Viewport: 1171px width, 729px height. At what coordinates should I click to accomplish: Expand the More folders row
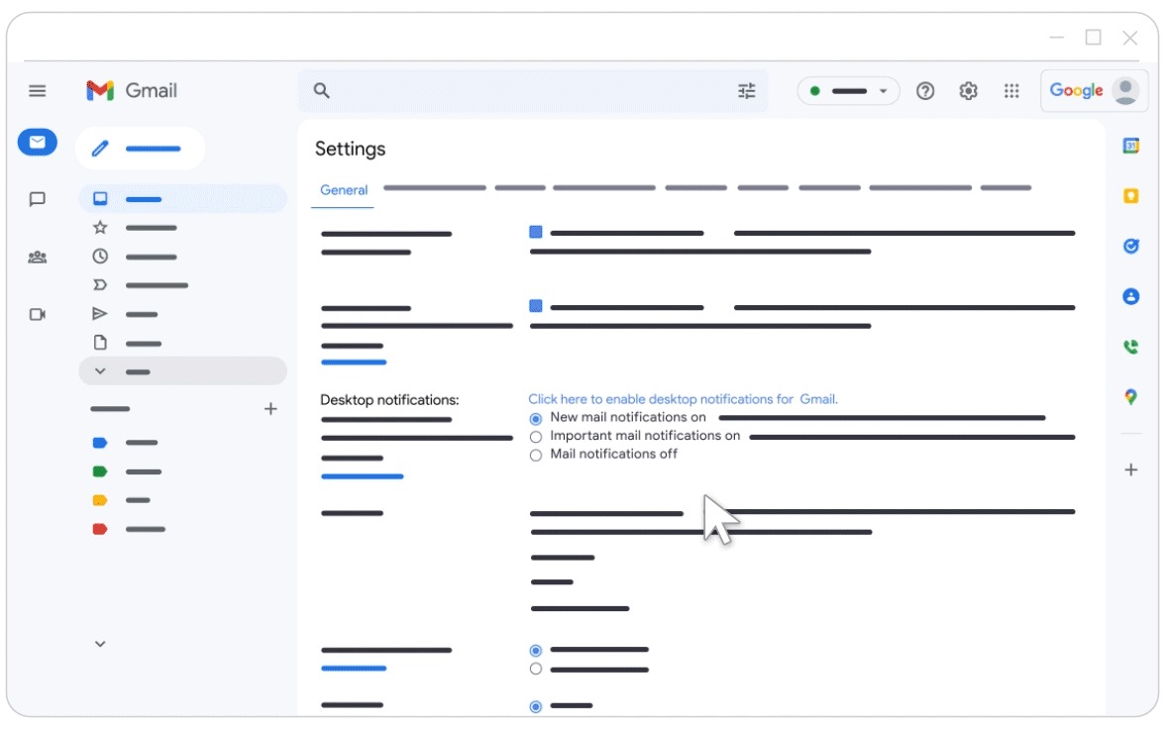(x=183, y=371)
